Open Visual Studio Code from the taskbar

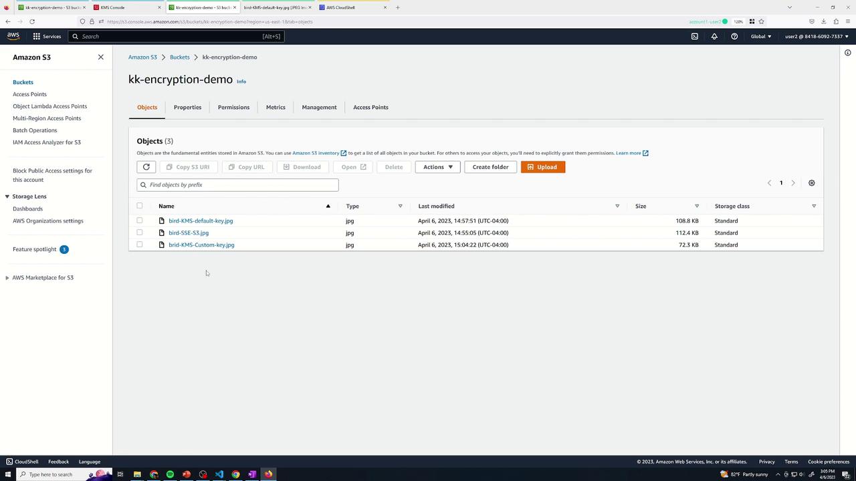coord(219,474)
